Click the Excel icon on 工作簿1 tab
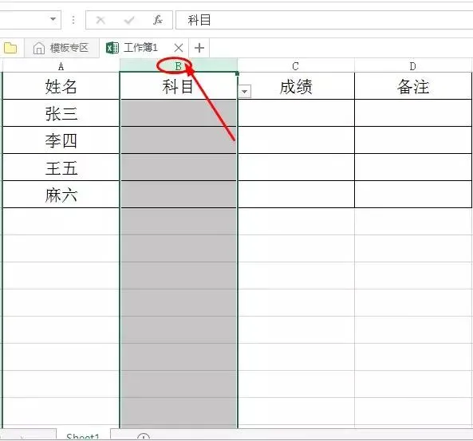This screenshot has height=441, width=473. click(112, 48)
